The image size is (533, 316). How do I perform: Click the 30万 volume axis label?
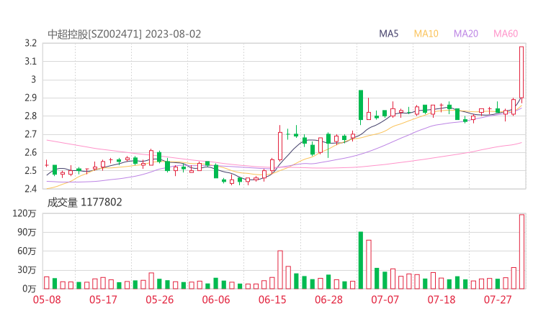27,270
